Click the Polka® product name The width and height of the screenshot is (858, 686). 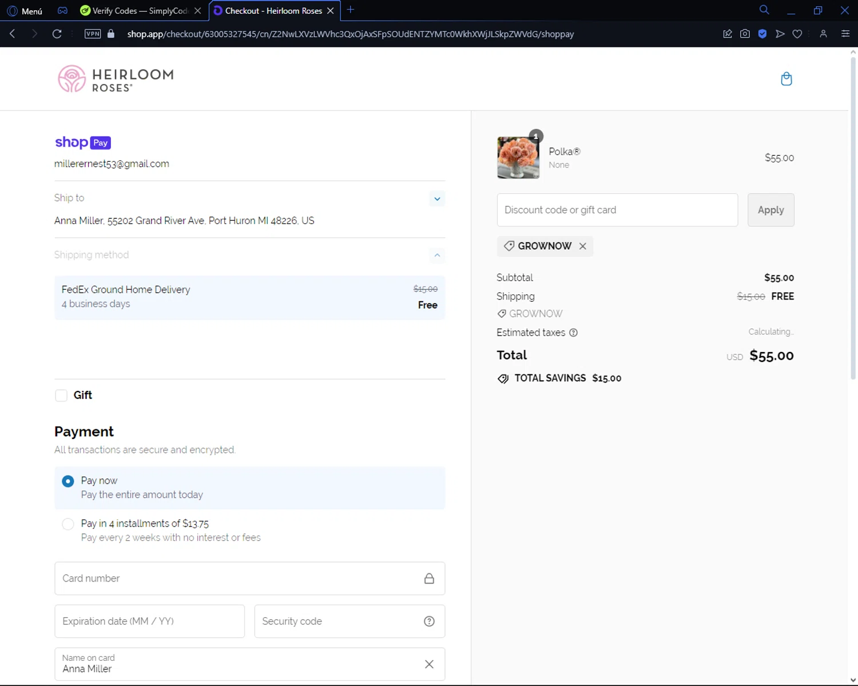[565, 151]
